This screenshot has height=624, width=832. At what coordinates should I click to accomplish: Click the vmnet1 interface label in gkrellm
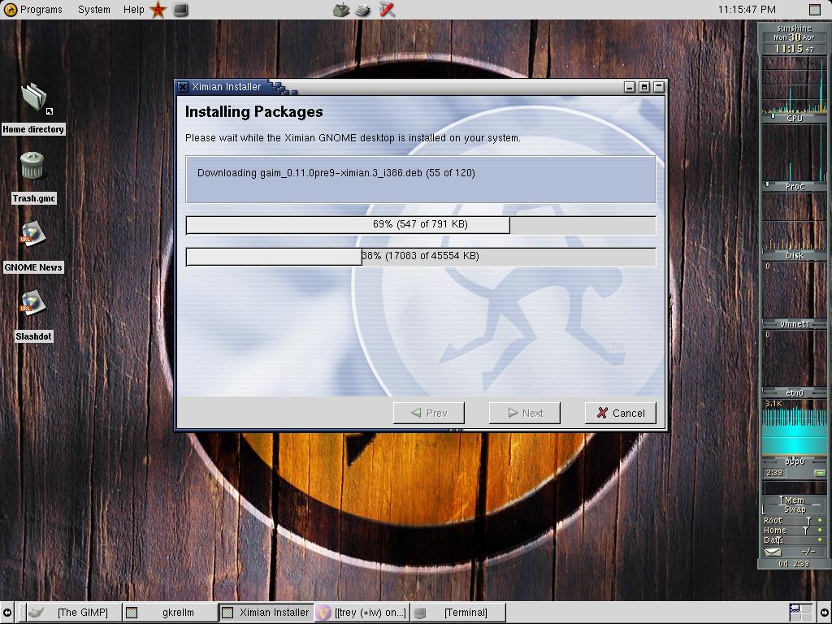click(795, 323)
